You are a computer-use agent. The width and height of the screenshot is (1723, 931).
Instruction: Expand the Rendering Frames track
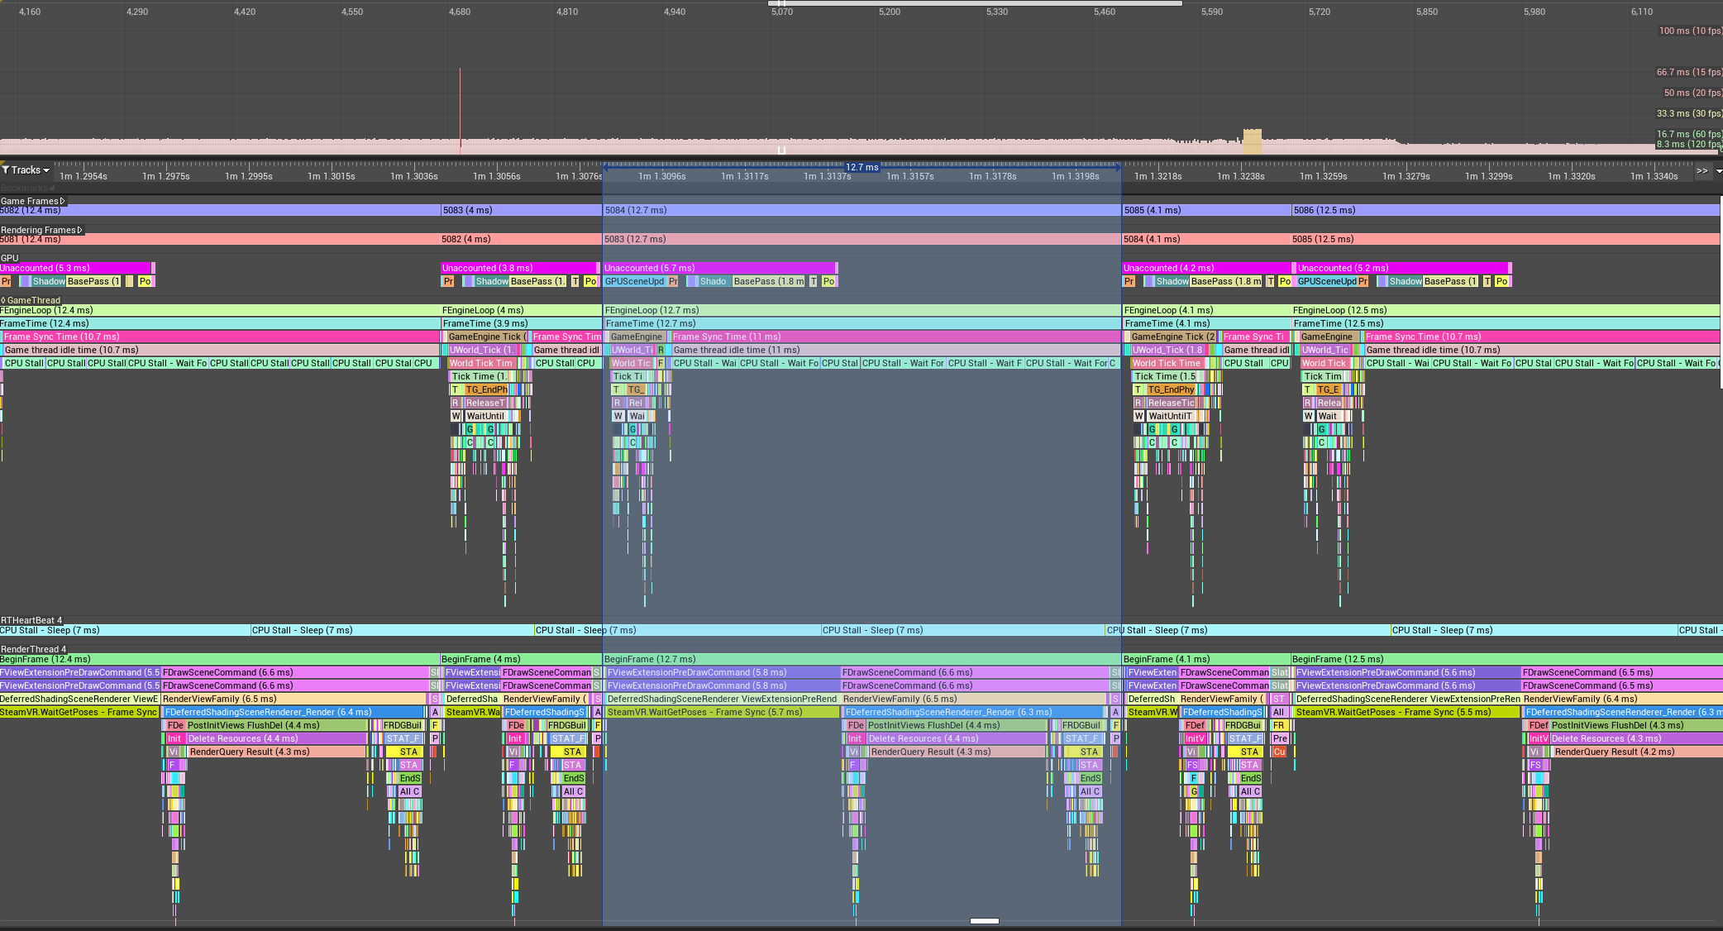(80, 230)
